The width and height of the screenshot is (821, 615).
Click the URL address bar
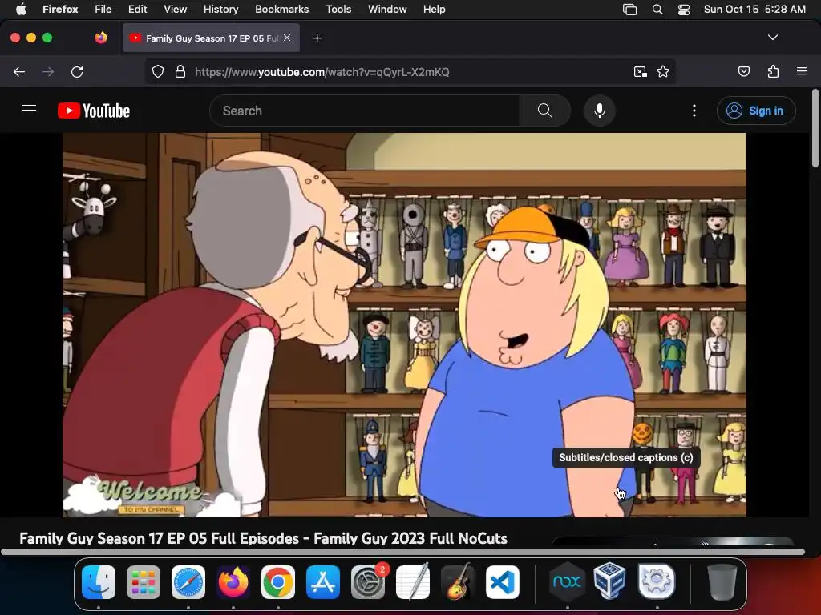pyautogui.click(x=410, y=71)
